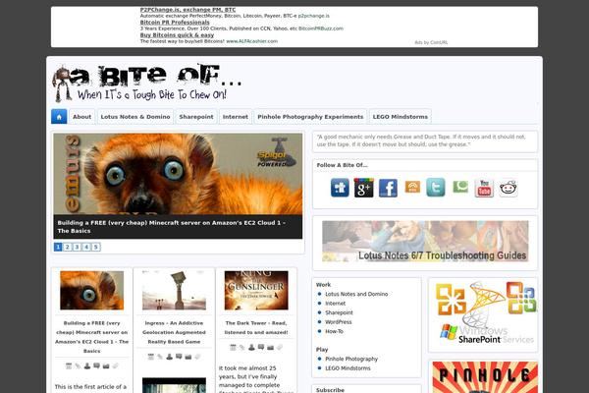Click the Ads by CoinURL label
This screenshot has width=589, height=393.
pos(431,42)
